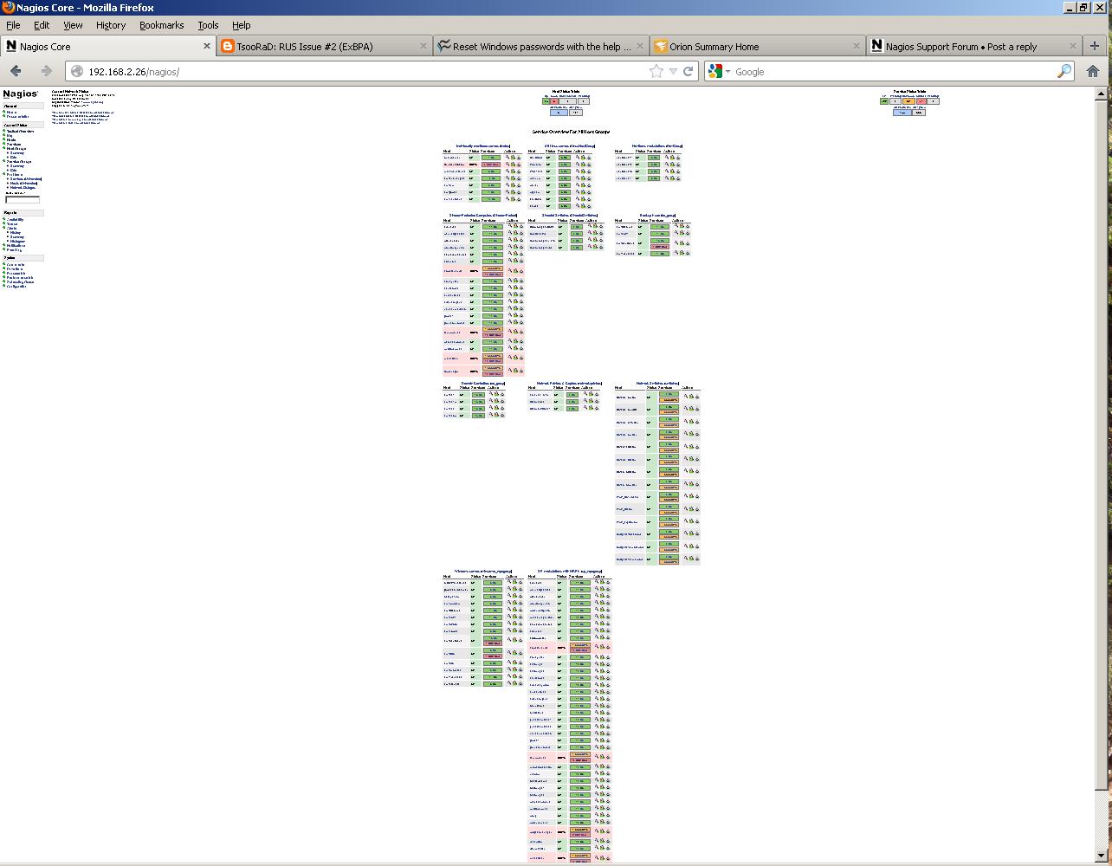Click the Google search input field
The width and height of the screenshot is (1112, 866).
pyautogui.click(x=892, y=71)
